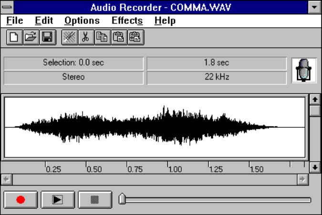Open the Effects menu
The height and width of the screenshot is (215, 322).
coord(127,20)
